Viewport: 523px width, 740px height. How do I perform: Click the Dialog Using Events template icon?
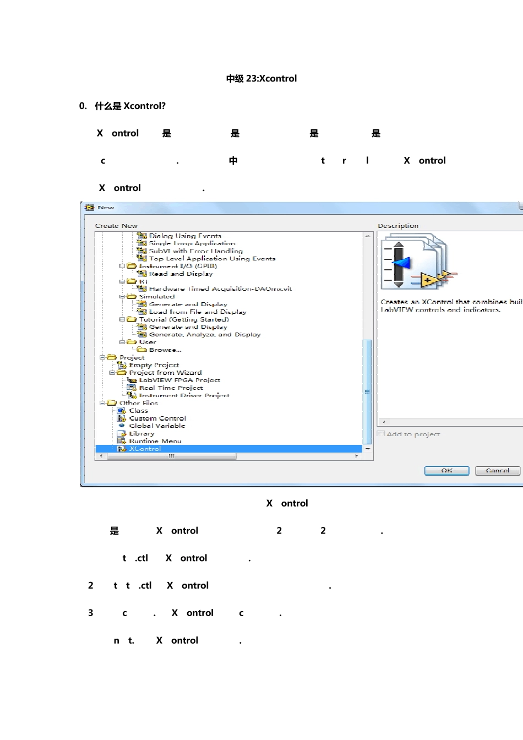point(142,236)
